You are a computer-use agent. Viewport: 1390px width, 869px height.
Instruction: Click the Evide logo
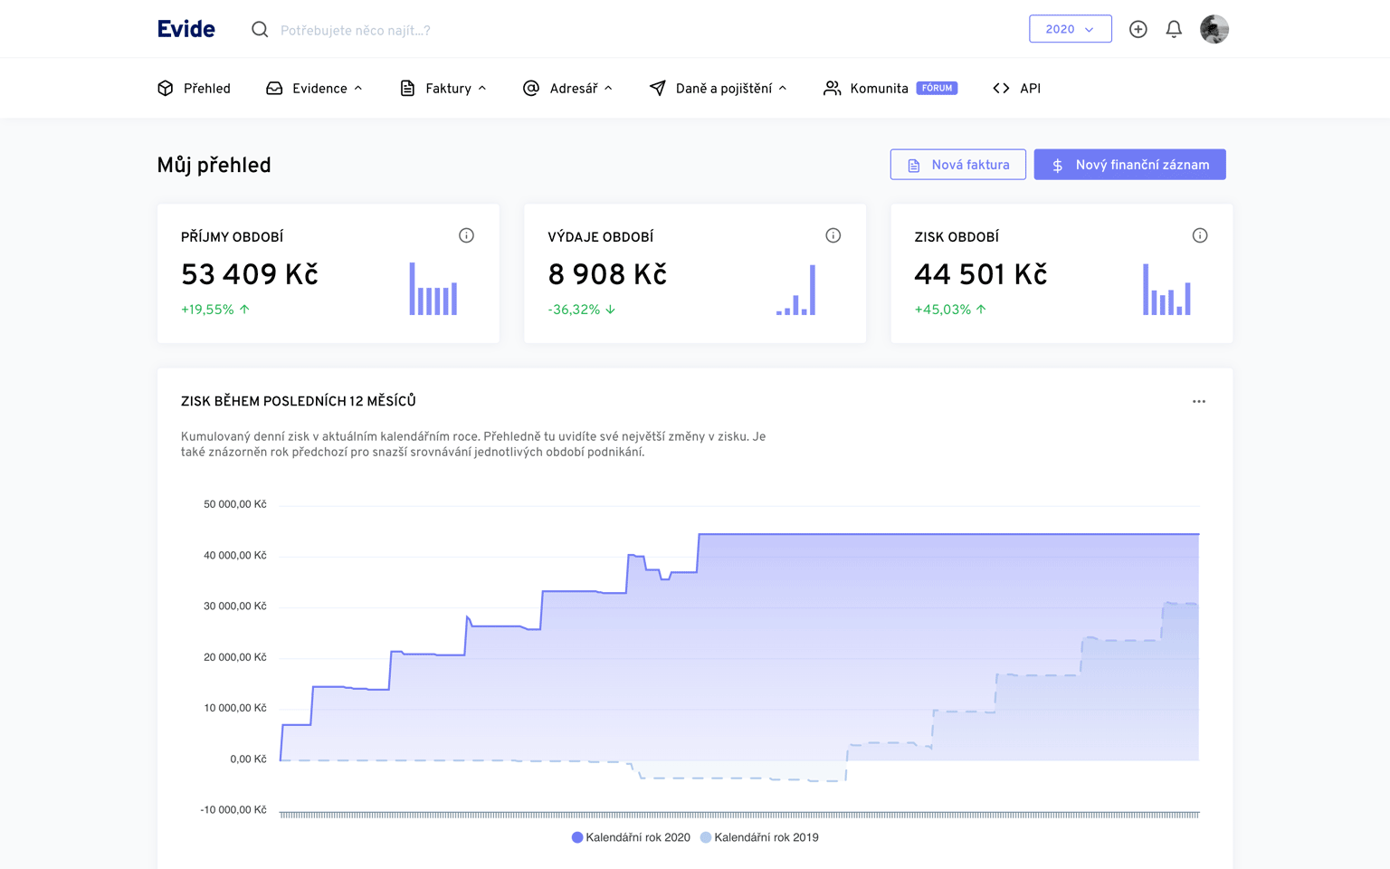point(186,29)
